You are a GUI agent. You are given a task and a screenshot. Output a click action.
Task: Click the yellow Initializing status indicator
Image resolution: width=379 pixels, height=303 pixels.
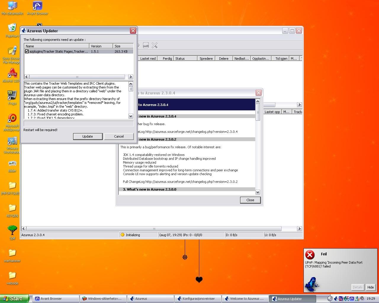123,235
